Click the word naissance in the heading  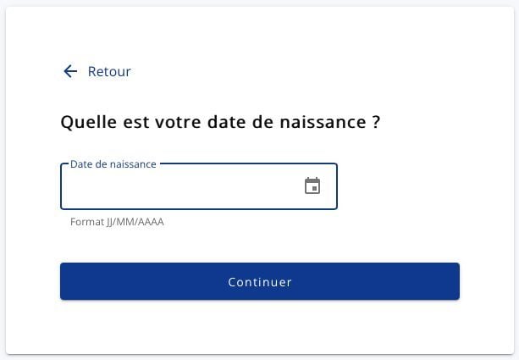coord(323,122)
